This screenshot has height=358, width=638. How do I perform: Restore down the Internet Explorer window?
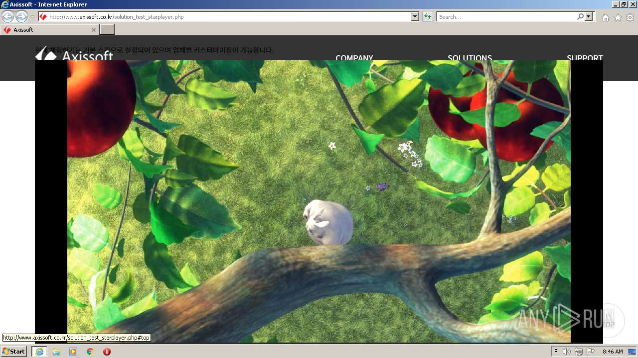click(x=624, y=4)
